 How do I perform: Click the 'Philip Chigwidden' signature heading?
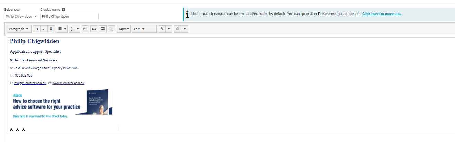(x=34, y=41)
